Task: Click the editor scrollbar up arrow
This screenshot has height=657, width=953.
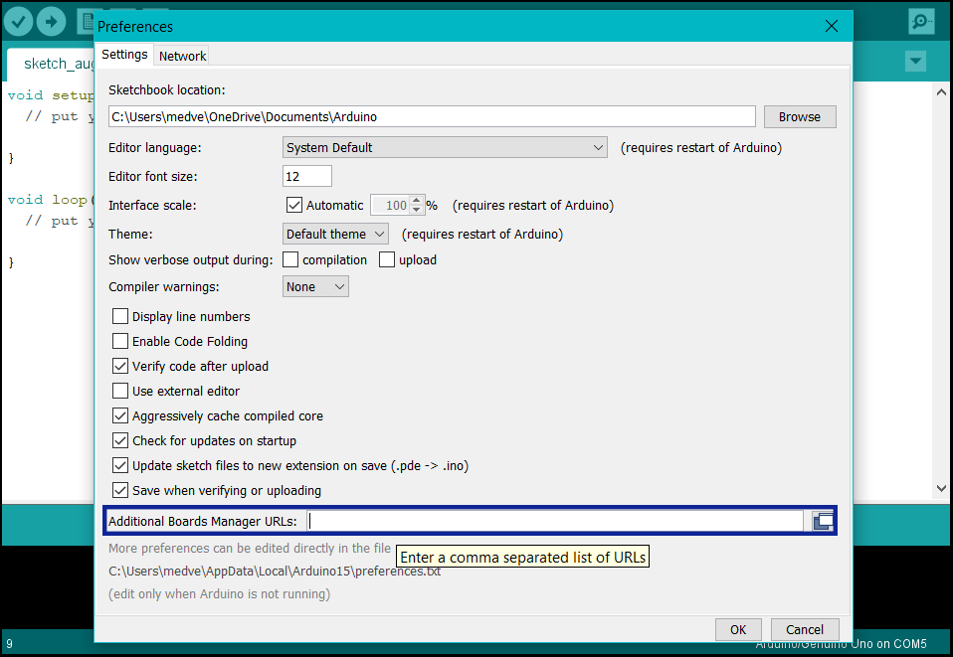Action: (942, 91)
